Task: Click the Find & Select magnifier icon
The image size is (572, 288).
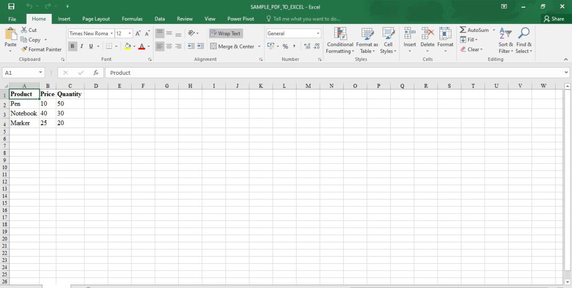Action: click(524, 34)
